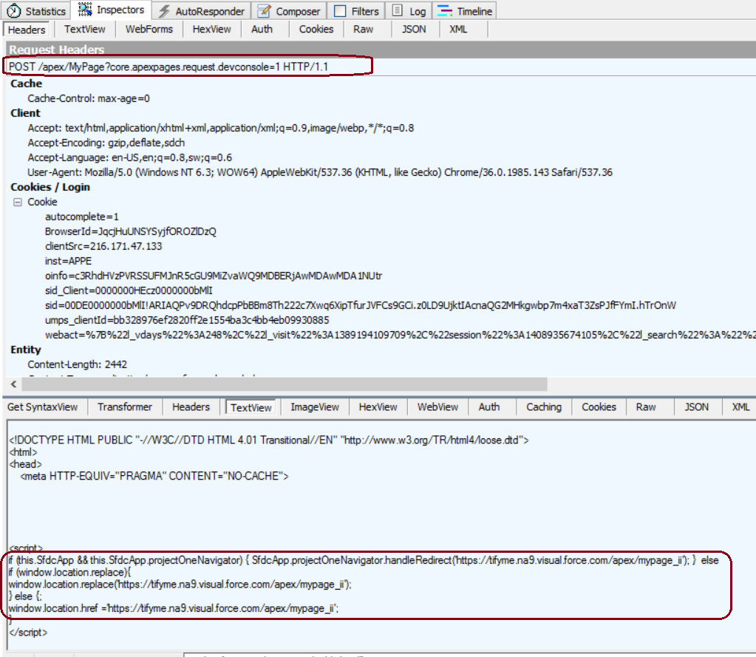756x657 pixels.
Task: Open the response ImageView tab
Action: [x=315, y=406]
